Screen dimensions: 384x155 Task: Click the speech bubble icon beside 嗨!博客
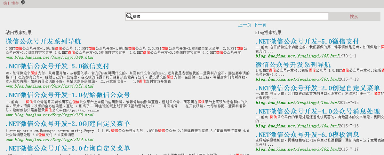click(23, 2)
